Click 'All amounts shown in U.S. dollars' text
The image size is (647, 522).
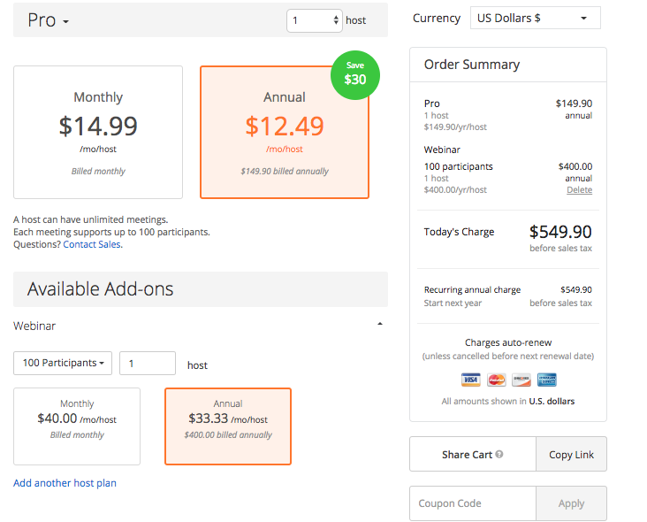508,402
